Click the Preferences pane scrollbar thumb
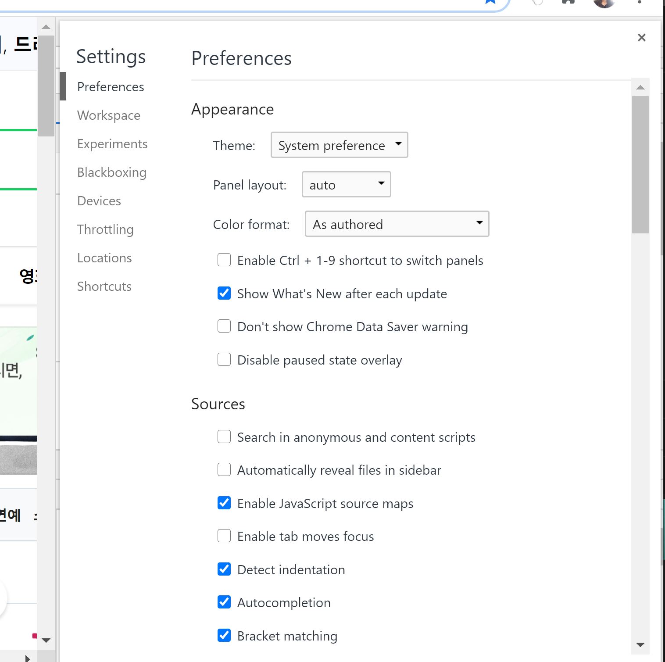The width and height of the screenshot is (665, 662). [x=640, y=165]
